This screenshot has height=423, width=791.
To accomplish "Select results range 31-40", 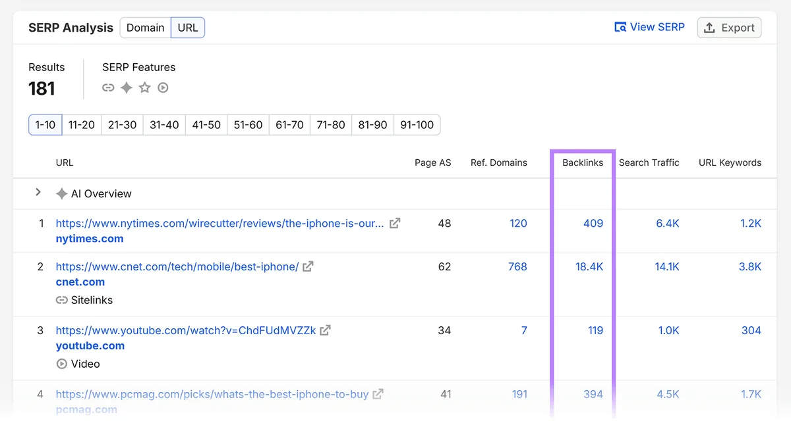I will pos(164,124).
